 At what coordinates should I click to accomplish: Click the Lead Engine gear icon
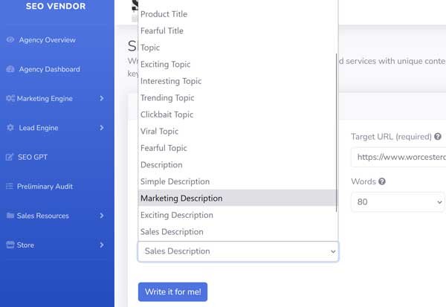point(10,128)
